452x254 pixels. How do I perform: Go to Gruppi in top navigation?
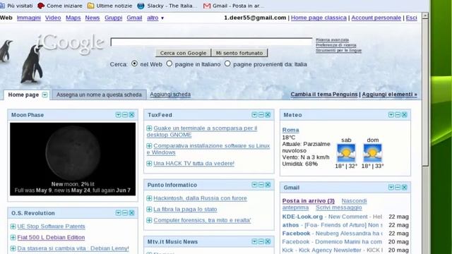pos(113,18)
